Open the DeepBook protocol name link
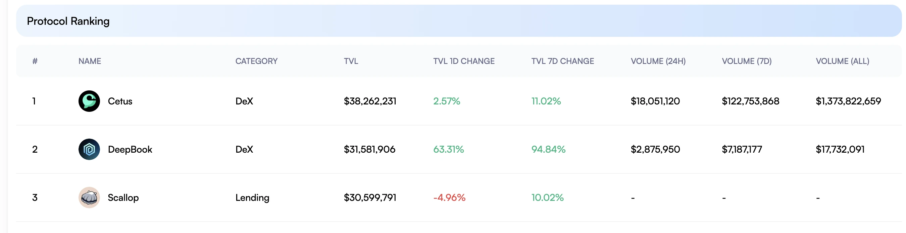This screenshot has height=233, width=906. coord(130,150)
